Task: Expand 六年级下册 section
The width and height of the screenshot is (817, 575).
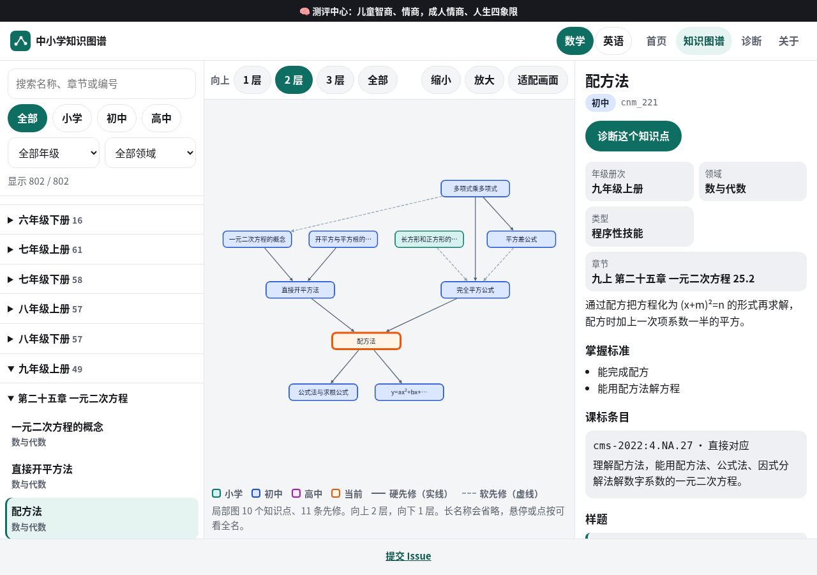Action: [101, 220]
